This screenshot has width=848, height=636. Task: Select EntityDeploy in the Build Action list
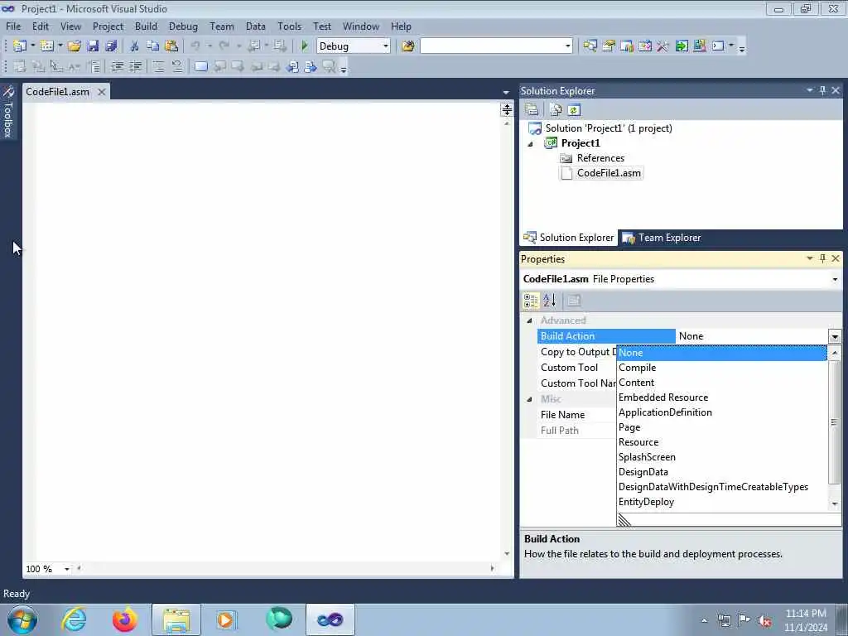tap(646, 502)
